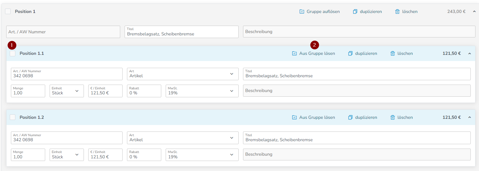Open the MwSt. dropdown in Position 1.2
479x171 pixels.
tap(202, 155)
